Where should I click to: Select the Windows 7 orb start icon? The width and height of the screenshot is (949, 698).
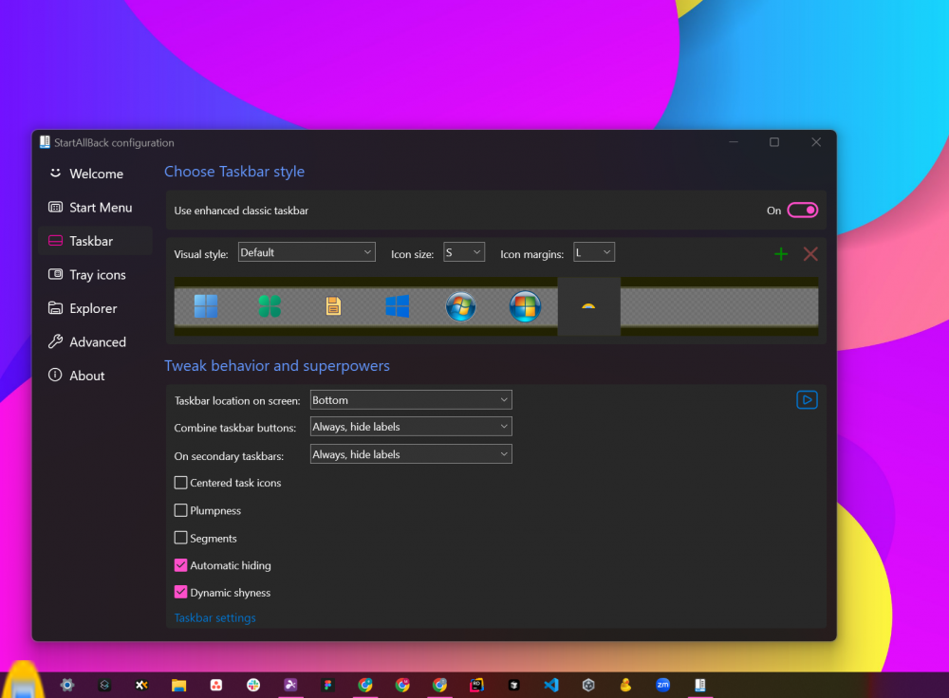tap(460, 306)
